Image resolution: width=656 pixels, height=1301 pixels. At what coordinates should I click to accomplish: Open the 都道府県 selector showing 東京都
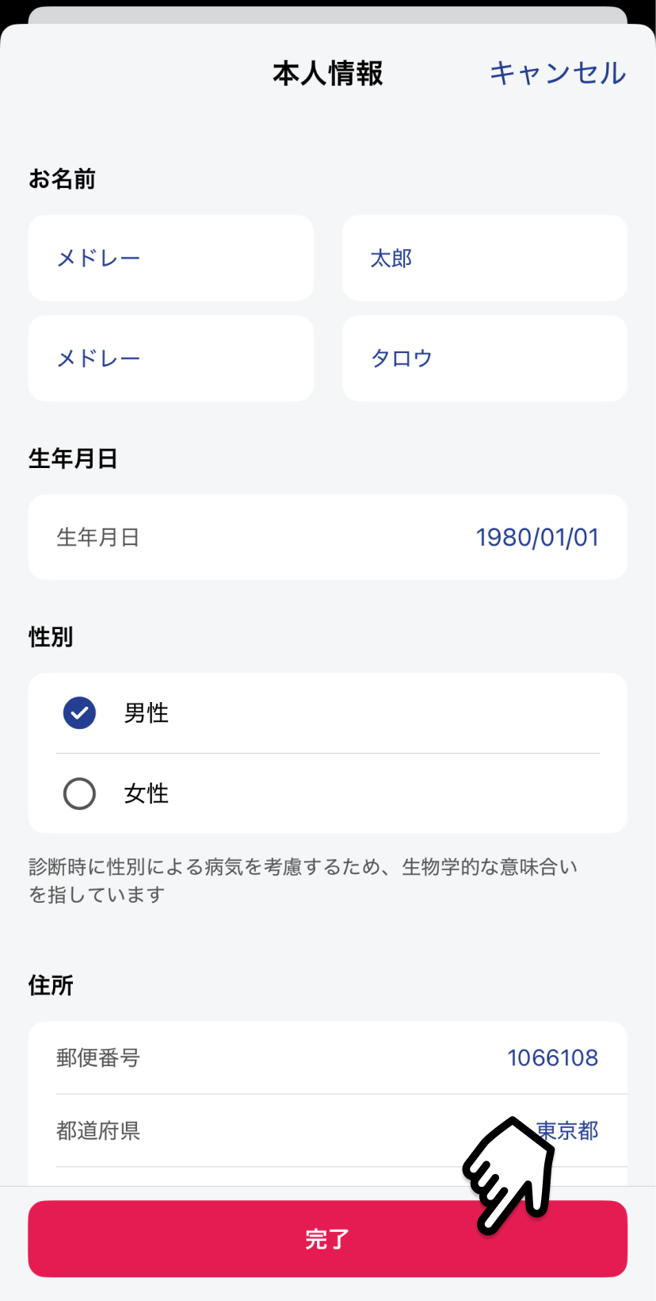coord(567,1130)
